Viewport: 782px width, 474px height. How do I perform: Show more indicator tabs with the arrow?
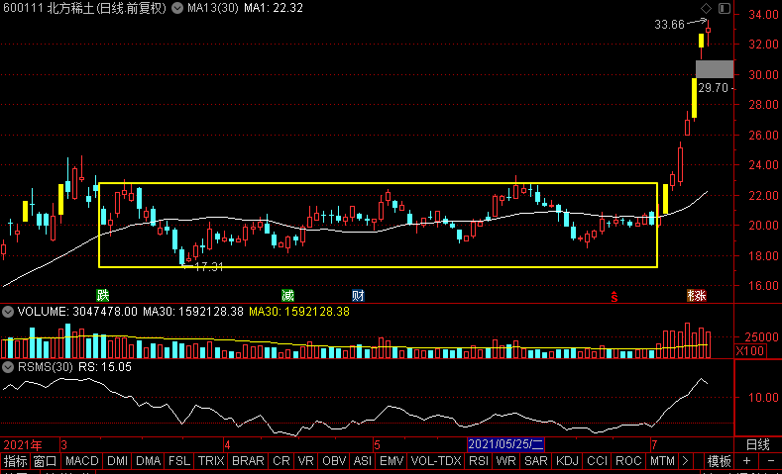[686, 460]
